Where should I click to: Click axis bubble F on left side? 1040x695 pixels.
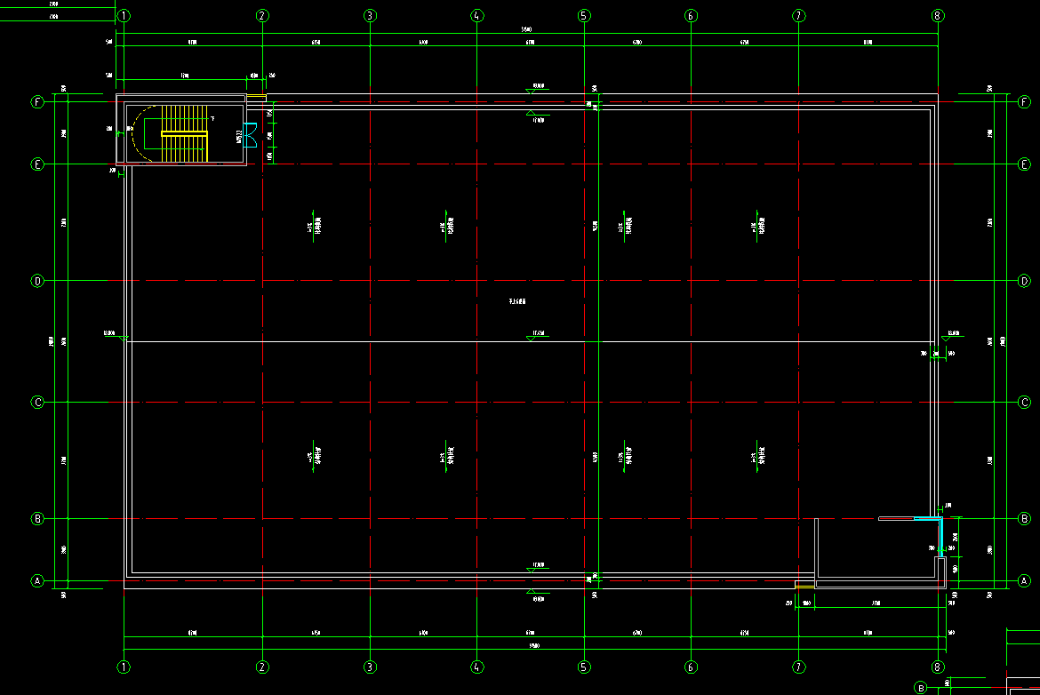point(37,102)
